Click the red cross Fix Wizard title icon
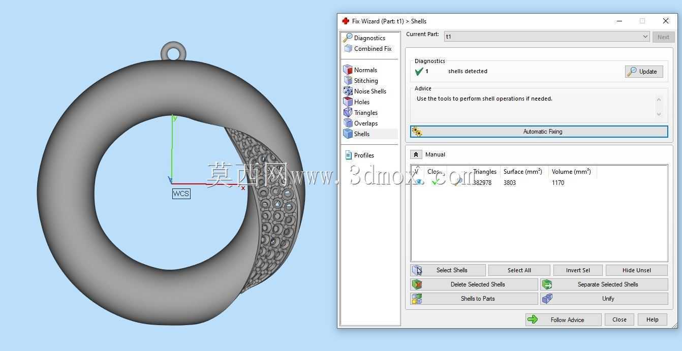682x351 pixels. (x=346, y=21)
